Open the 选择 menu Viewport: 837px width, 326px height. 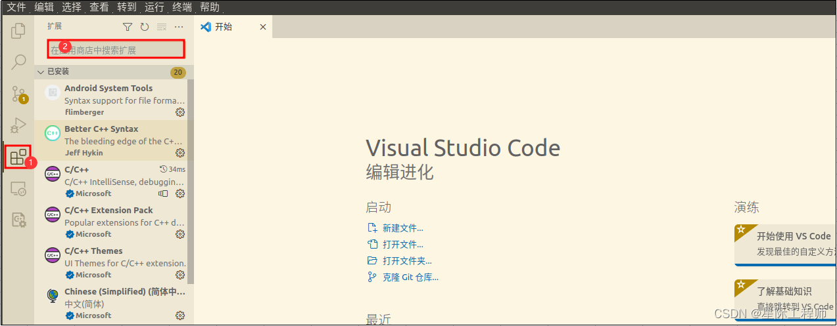[72, 7]
